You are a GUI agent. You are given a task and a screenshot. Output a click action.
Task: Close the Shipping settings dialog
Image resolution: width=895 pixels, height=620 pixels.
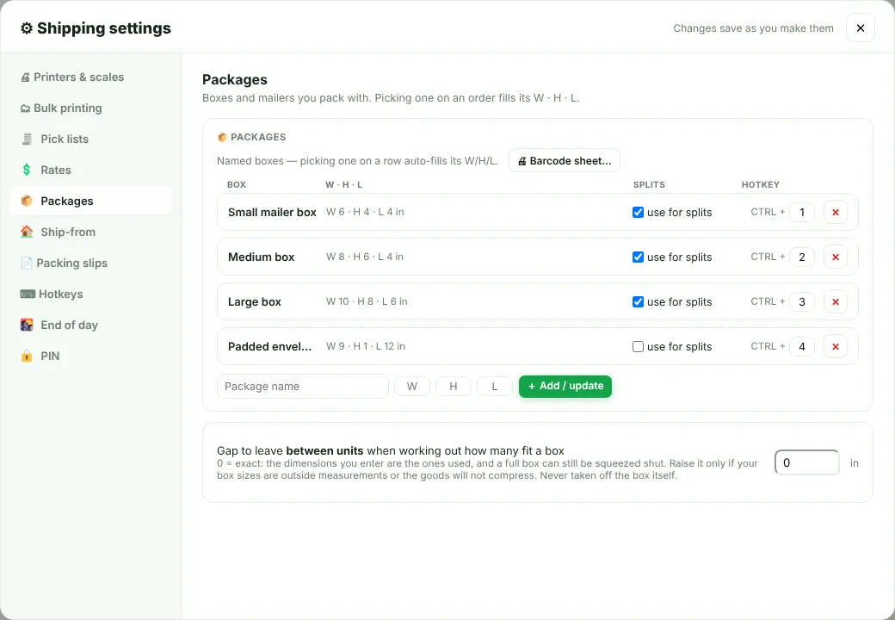(861, 28)
